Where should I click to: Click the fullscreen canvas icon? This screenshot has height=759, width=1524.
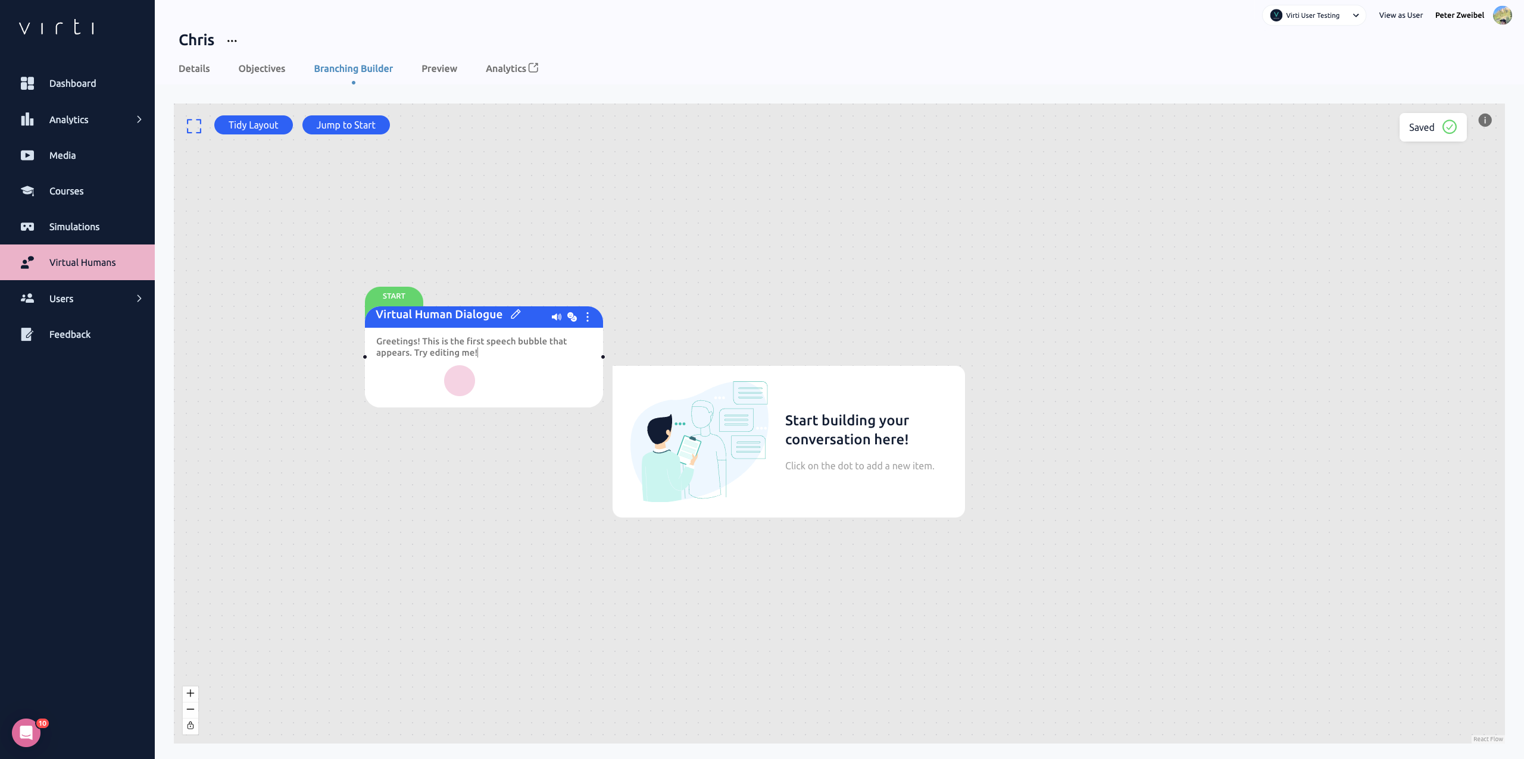point(194,126)
